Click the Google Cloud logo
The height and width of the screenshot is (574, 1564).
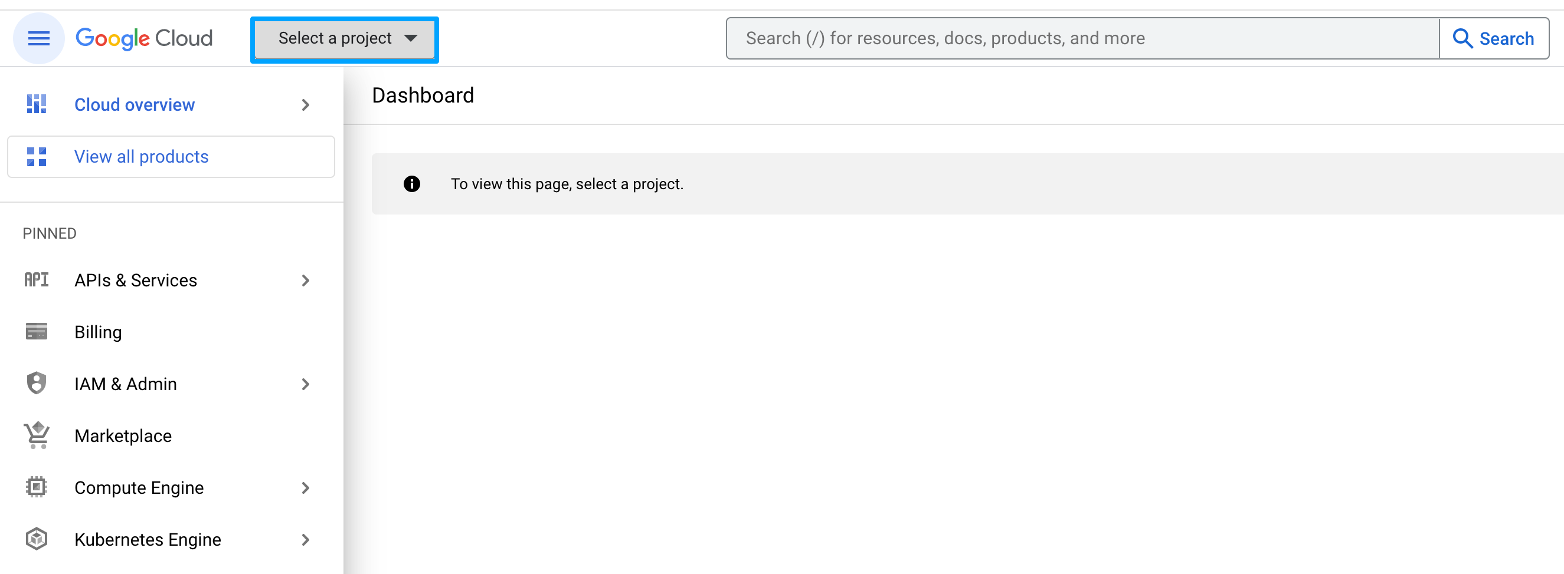point(144,38)
